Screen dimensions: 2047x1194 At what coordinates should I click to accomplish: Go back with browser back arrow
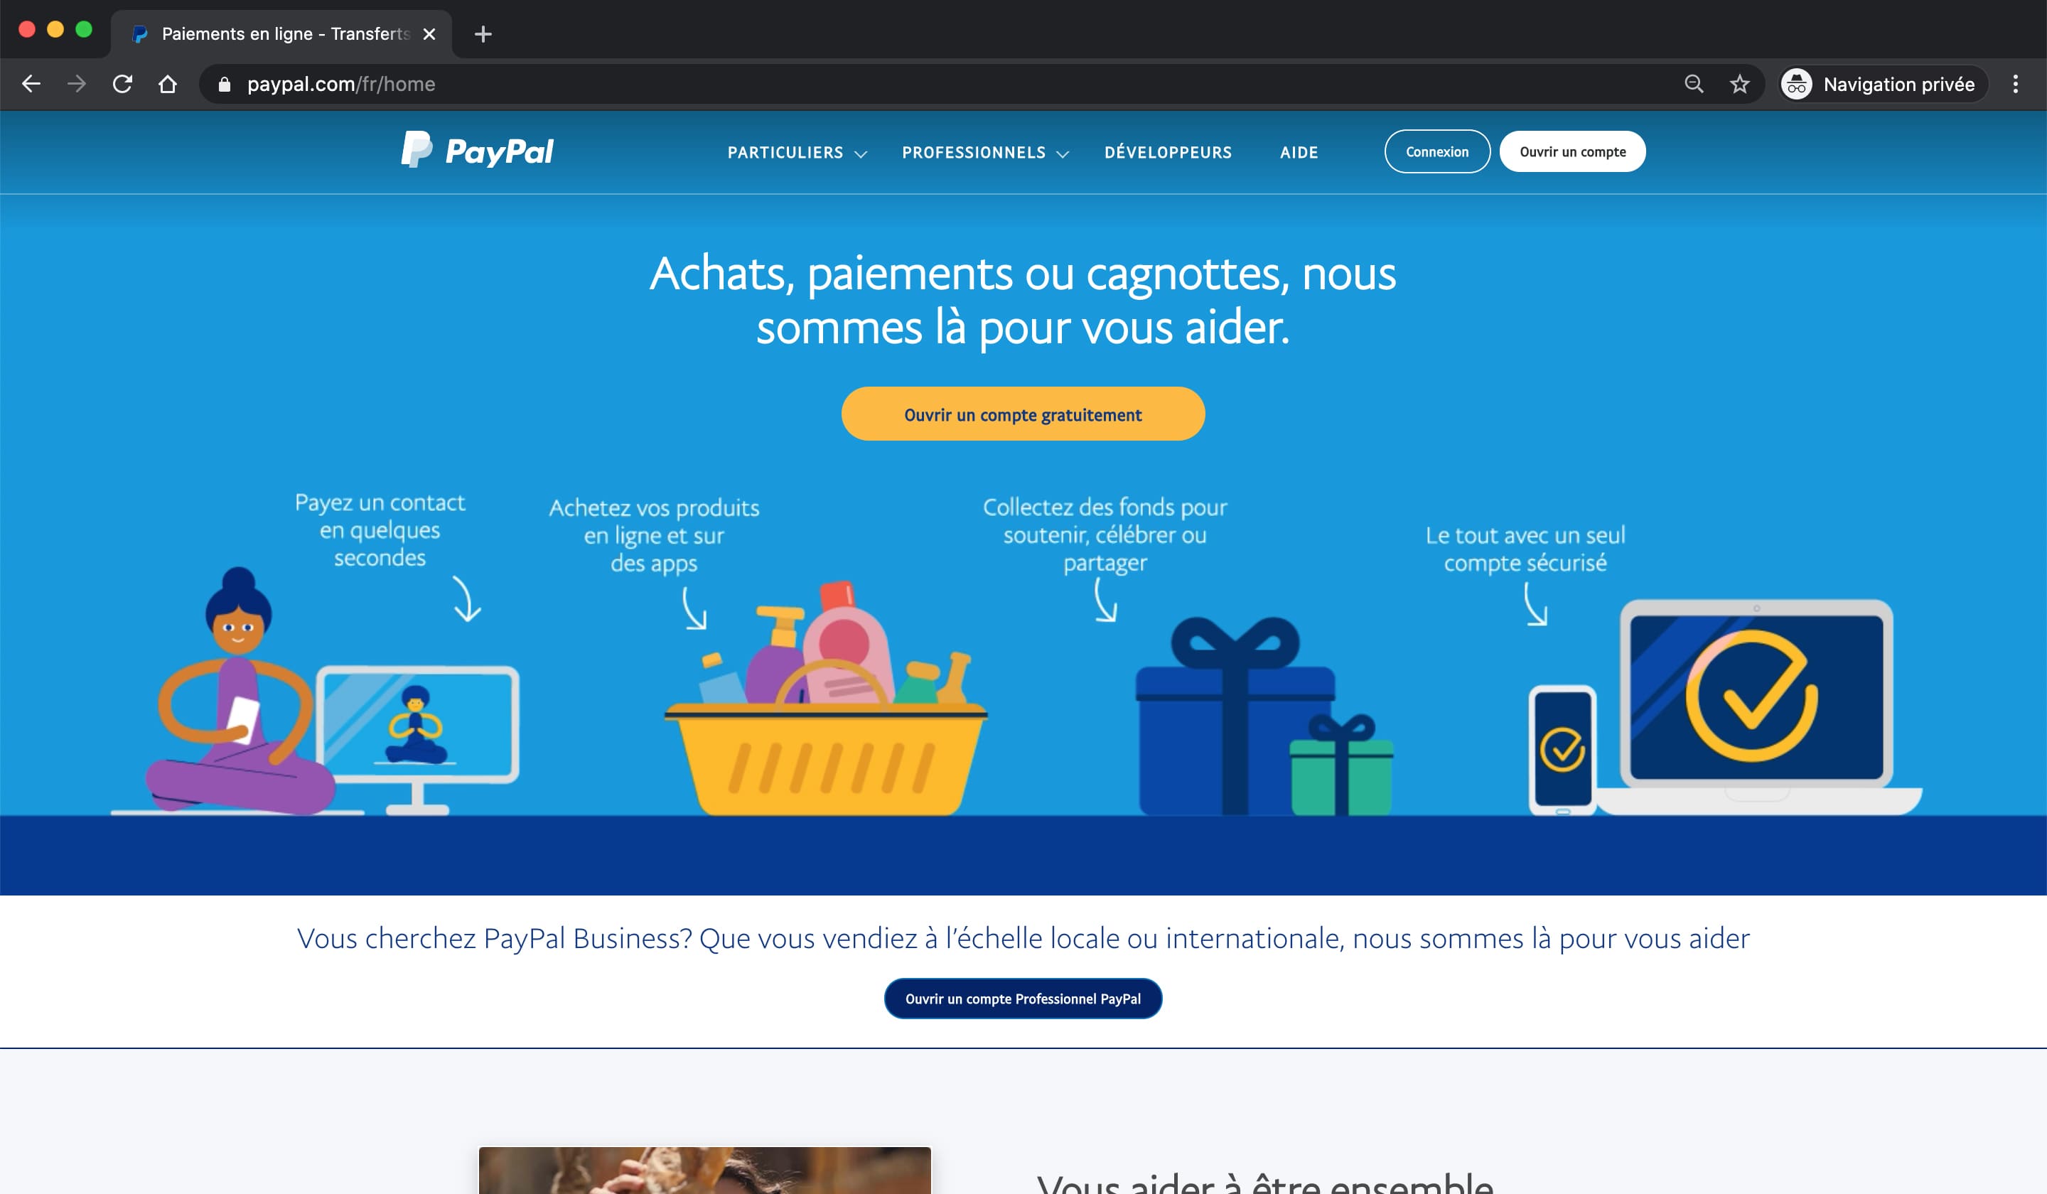31,84
